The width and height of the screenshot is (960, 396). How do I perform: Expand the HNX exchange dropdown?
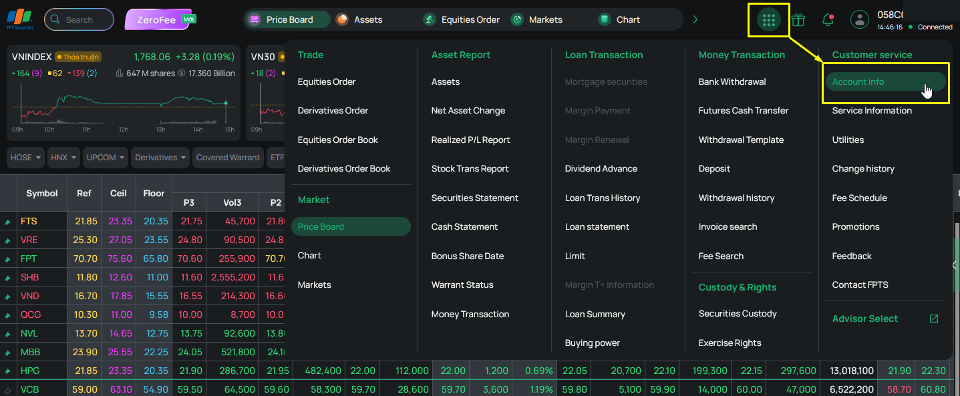point(64,158)
